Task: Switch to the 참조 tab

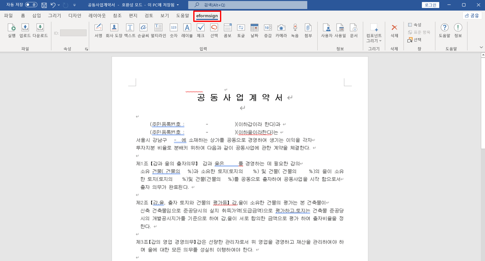Action: [117, 16]
